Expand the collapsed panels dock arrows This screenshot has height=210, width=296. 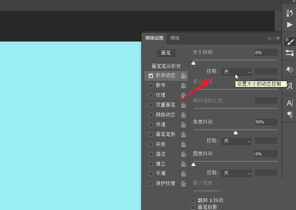point(294,1)
